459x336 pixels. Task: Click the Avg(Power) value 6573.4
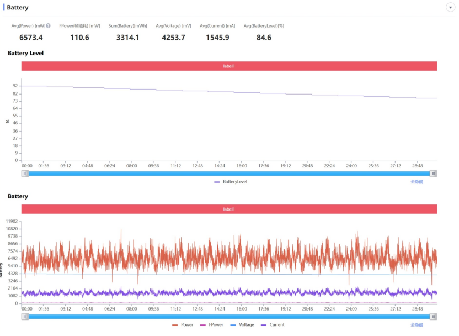[x=31, y=38]
